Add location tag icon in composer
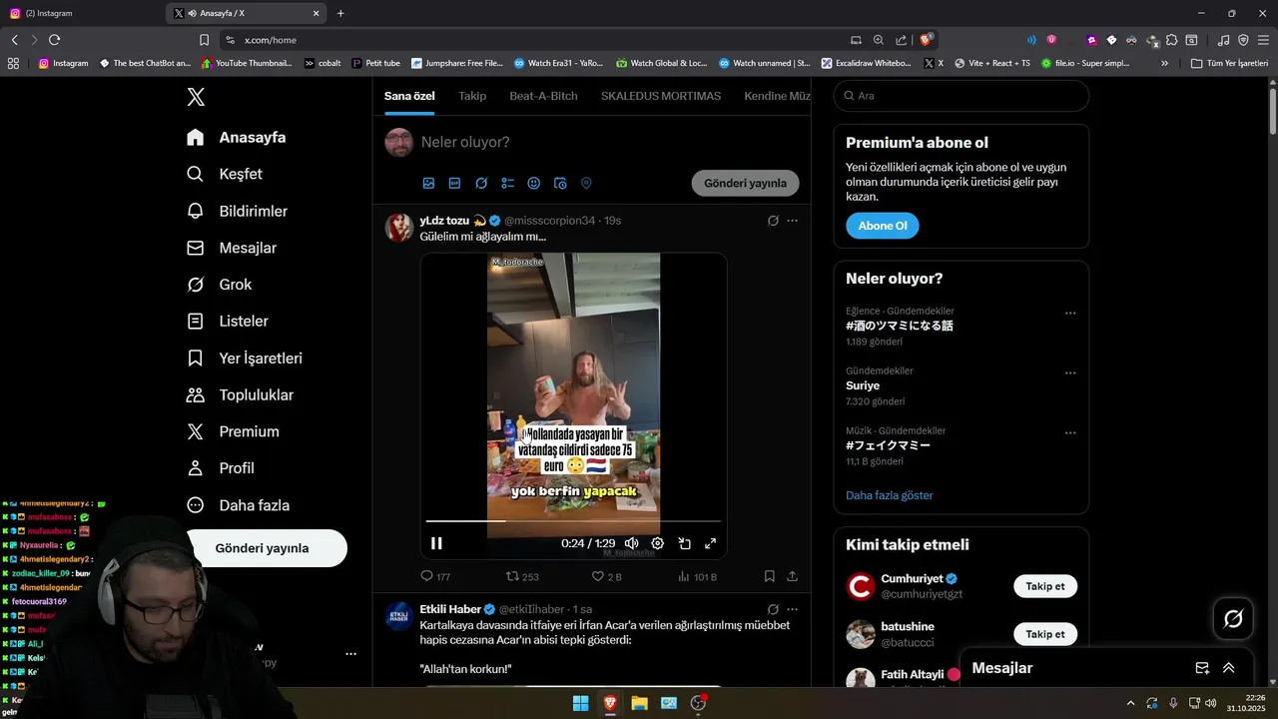 (586, 184)
